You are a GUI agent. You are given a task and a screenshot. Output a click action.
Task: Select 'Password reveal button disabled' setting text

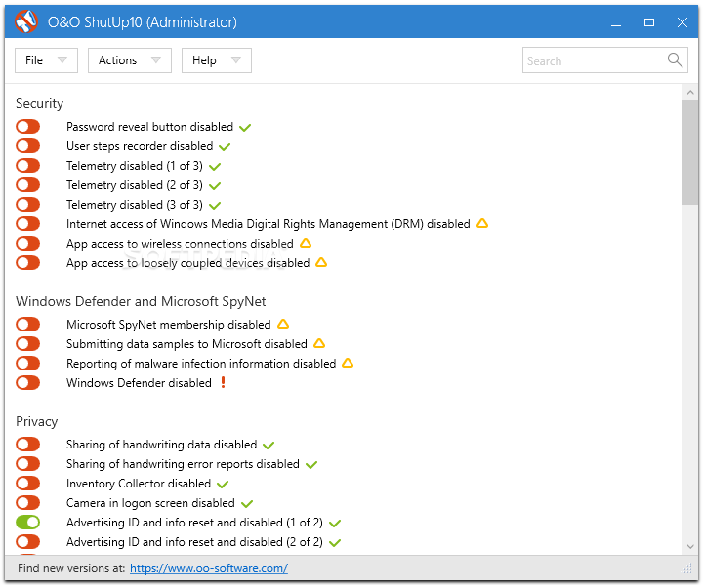[149, 127]
